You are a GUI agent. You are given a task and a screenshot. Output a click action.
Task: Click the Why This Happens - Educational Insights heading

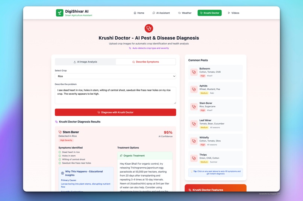pos(84,173)
